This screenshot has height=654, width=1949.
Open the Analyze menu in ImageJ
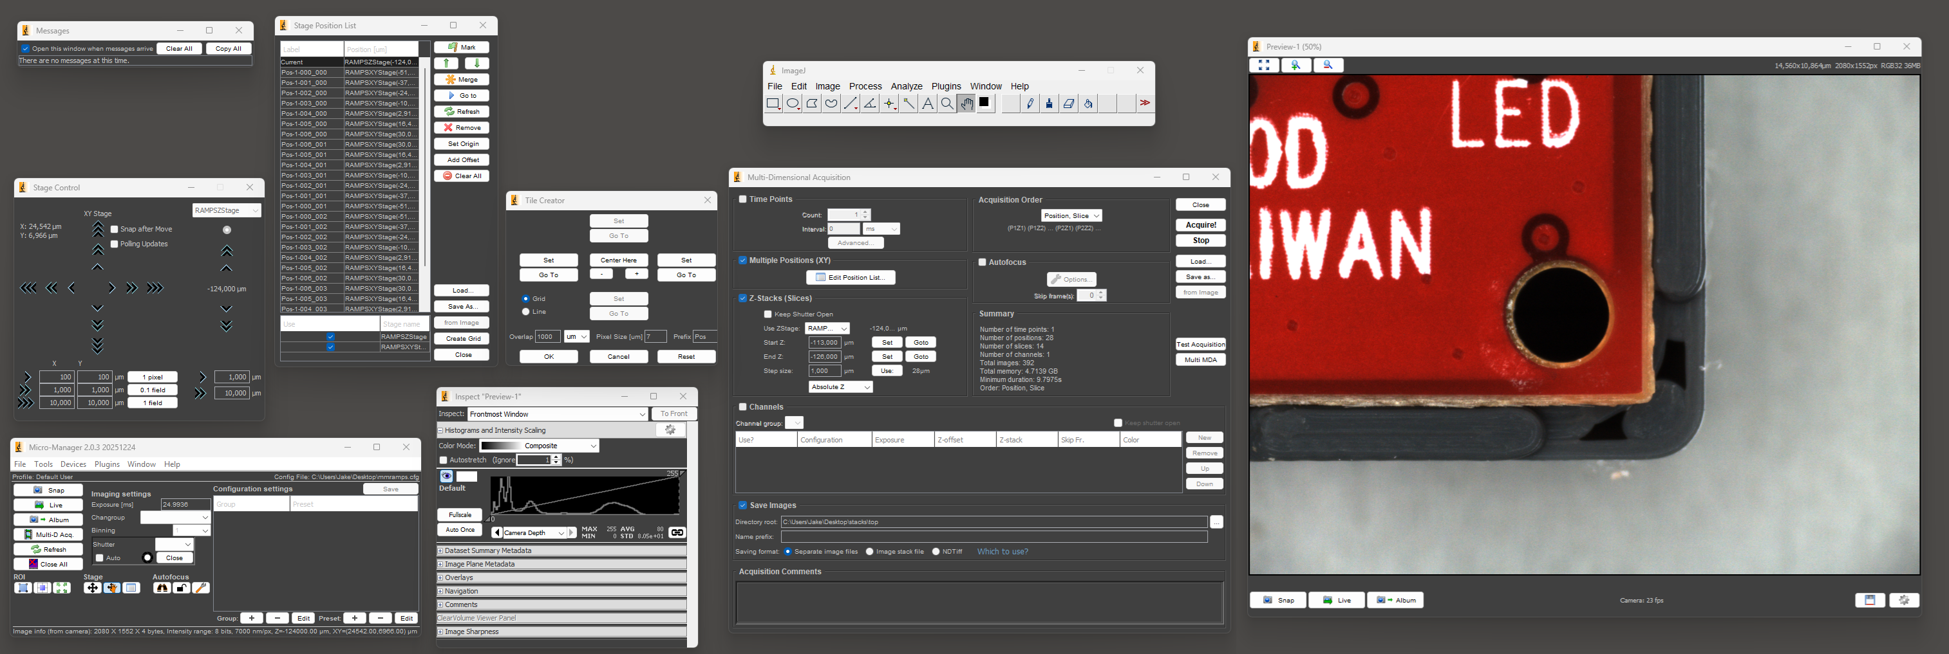pos(906,86)
